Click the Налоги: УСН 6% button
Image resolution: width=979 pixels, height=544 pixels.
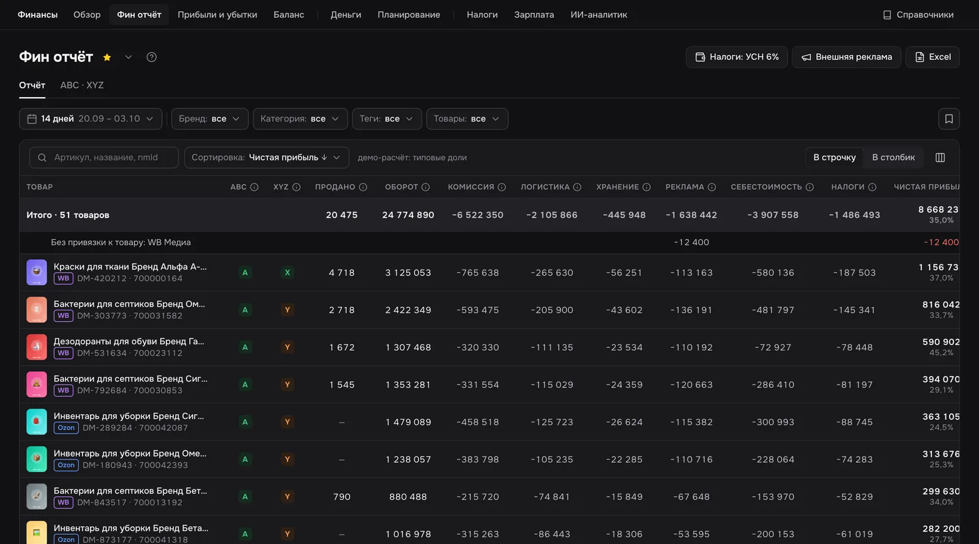point(737,57)
